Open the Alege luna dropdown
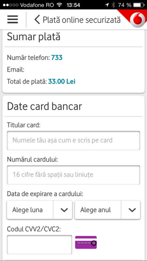Screen dimensions: 147x261 [40, 210]
